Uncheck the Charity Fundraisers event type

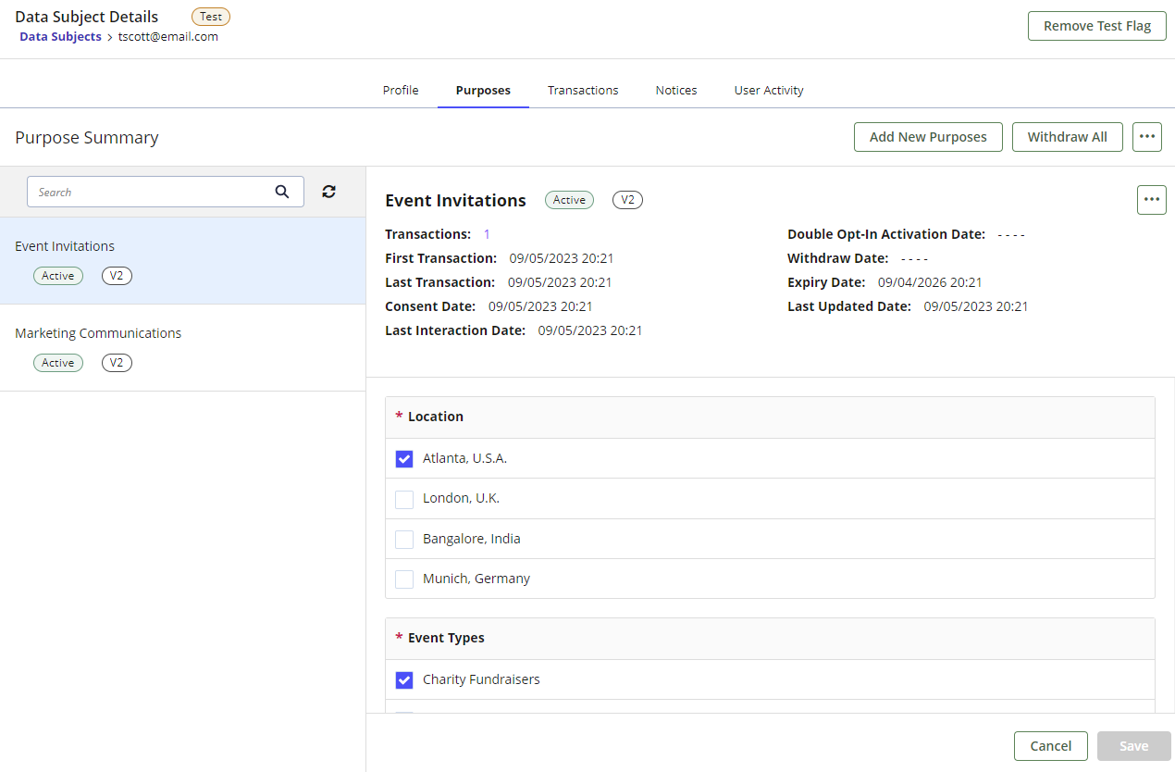click(404, 679)
